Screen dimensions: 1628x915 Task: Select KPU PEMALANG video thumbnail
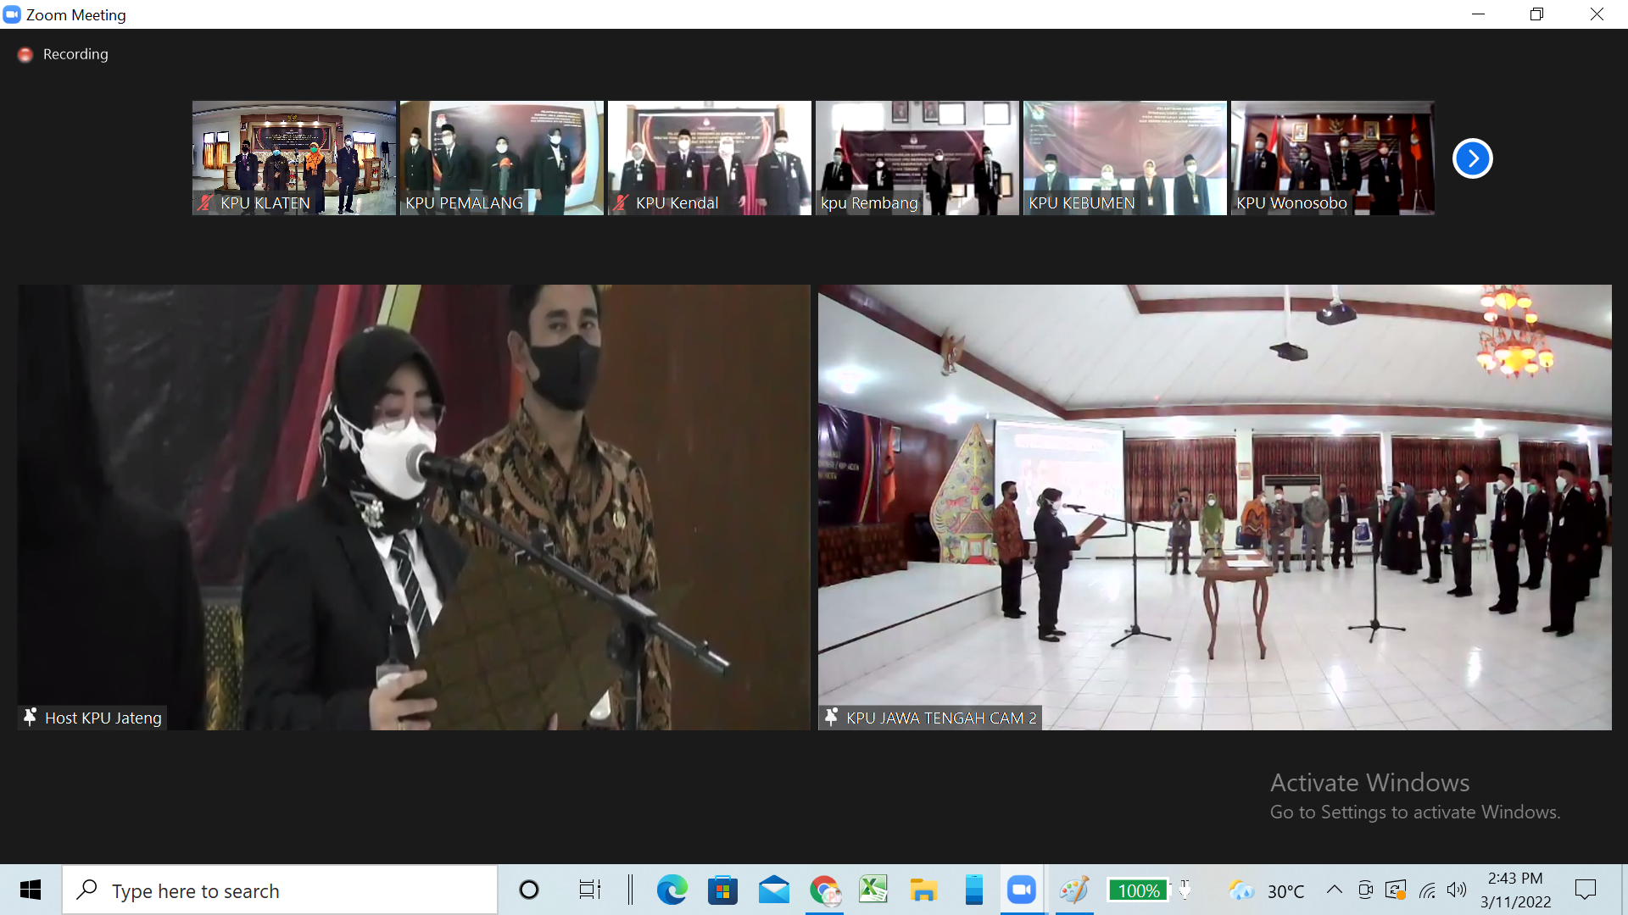(x=501, y=158)
